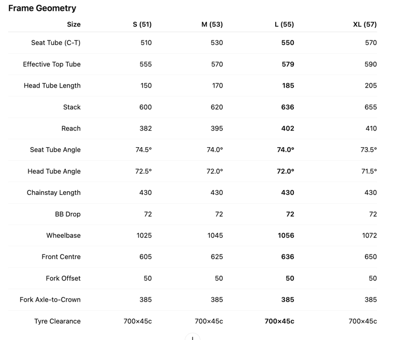Pick the XL (57) size column header
Viewport: 398px width, 340px height.
click(365, 25)
